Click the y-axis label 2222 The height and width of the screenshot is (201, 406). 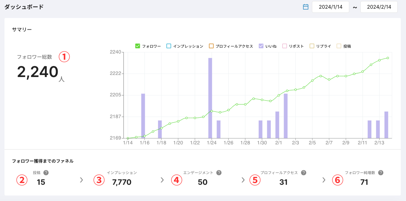(x=116, y=74)
